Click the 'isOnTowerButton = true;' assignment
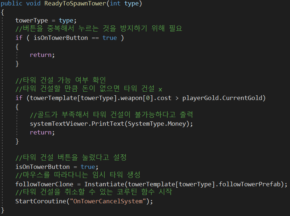 [57, 167]
